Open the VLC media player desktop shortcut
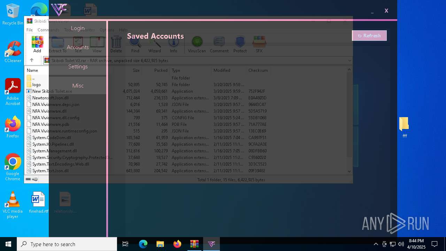Image resolution: width=446 pixels, height=251 pixels. [x=13, y=205]
